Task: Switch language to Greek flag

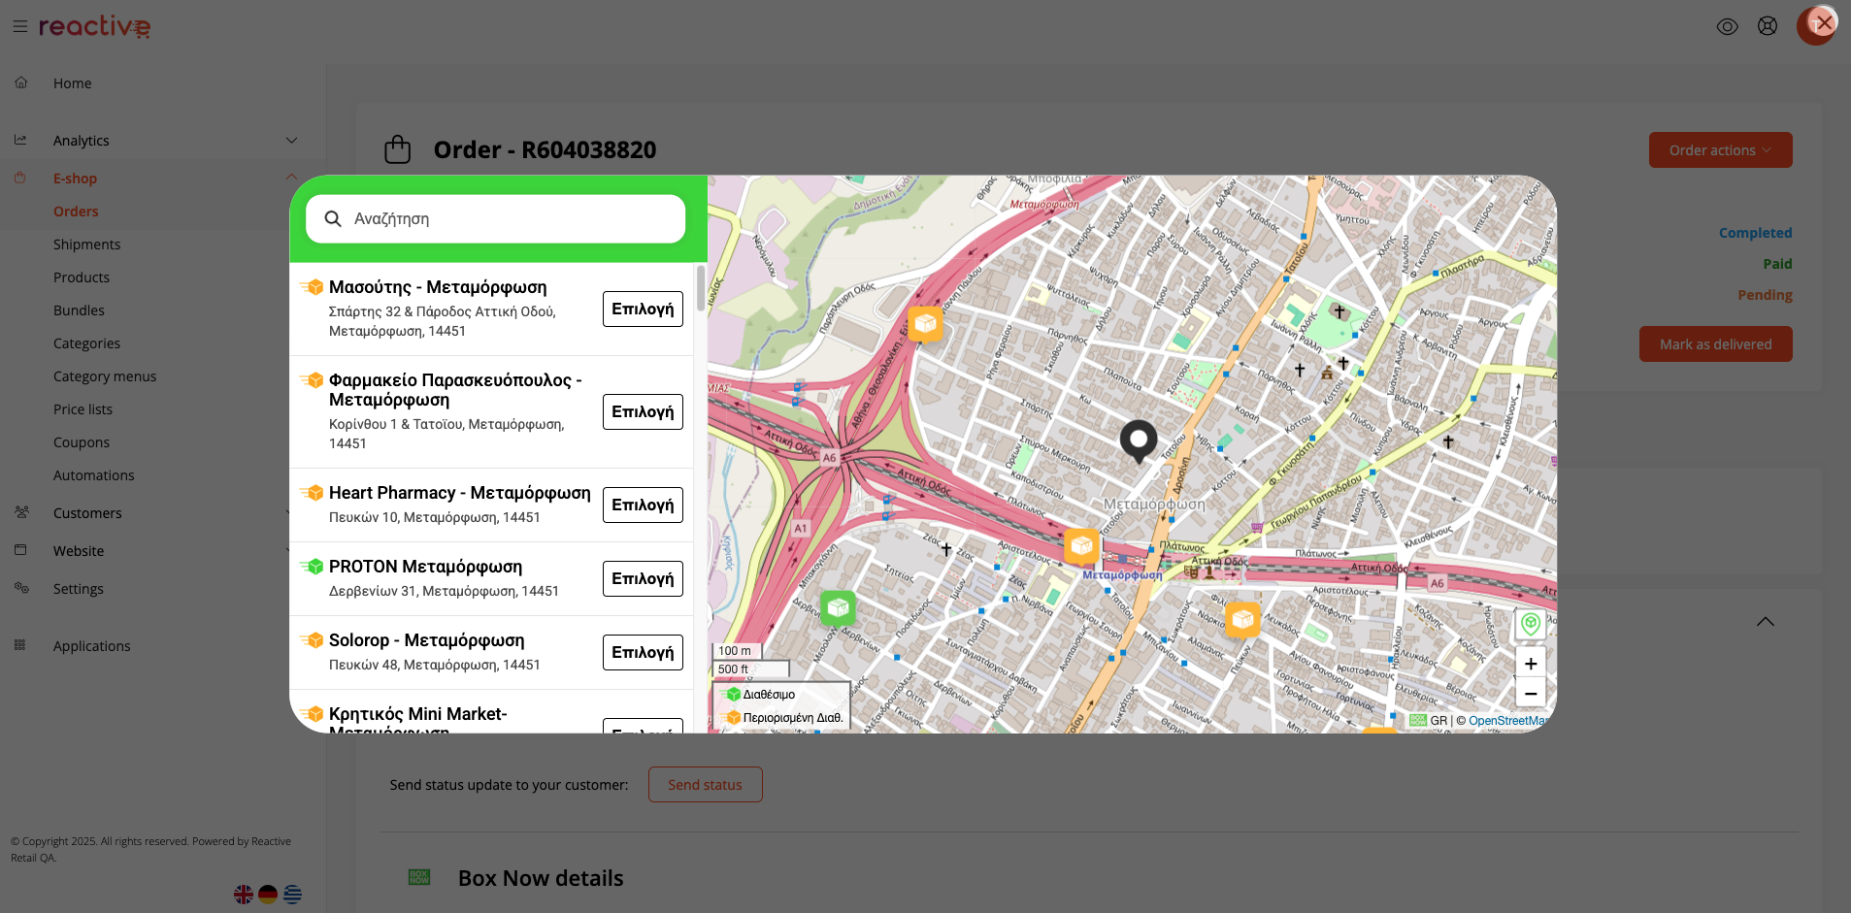Action: (x=292, y=895)
